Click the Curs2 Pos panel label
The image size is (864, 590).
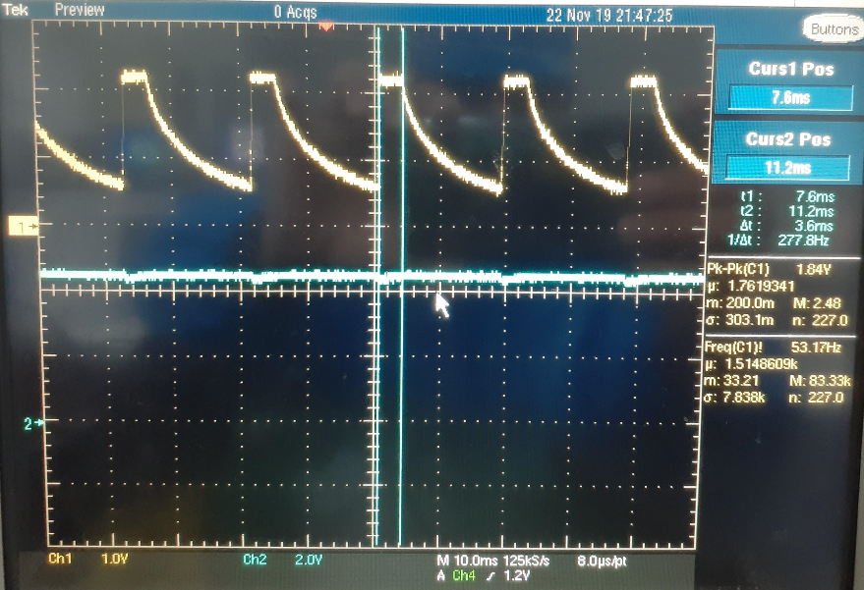point(788,139)
